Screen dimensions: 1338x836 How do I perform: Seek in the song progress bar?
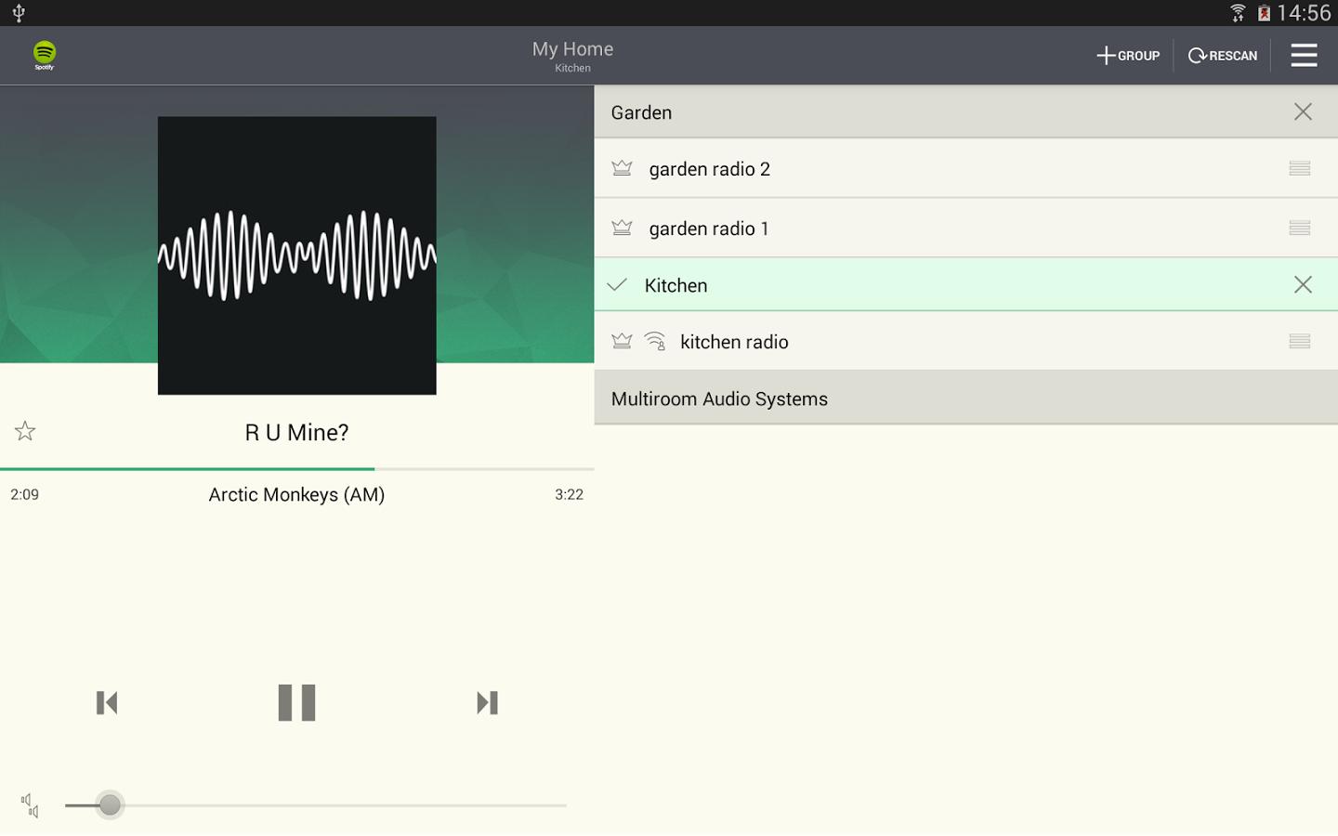coord(296,469)
